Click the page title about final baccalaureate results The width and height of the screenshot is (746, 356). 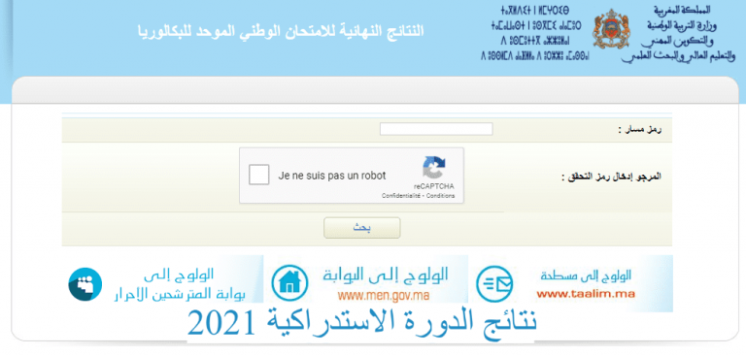281,31
